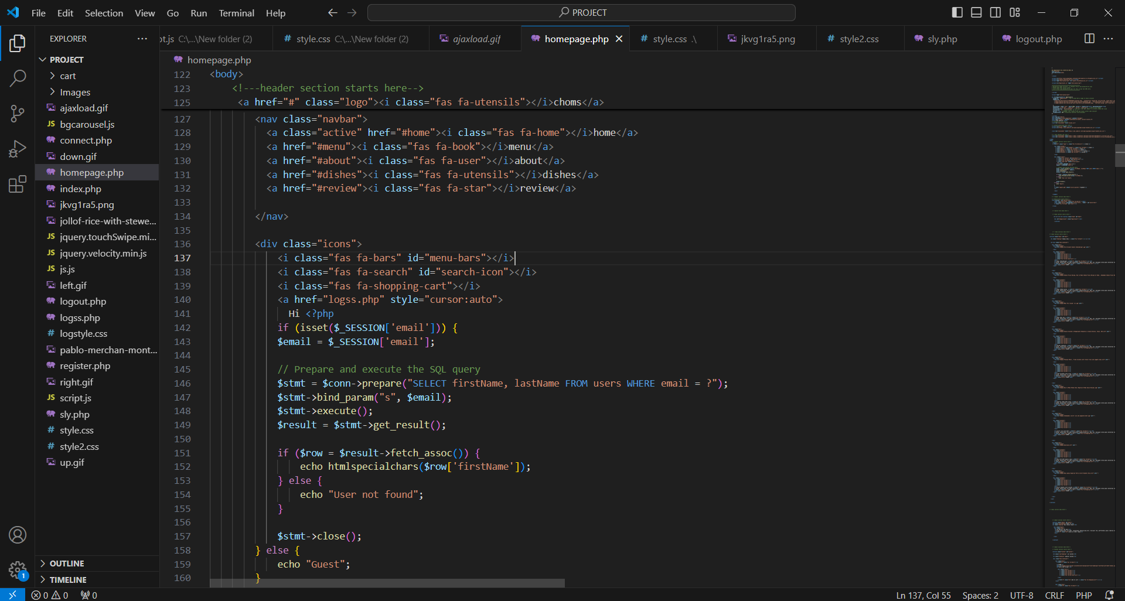Click the horizontal scrollbar in the editor
Viewport: 1125px width, 601px height.
pos(387,583)
